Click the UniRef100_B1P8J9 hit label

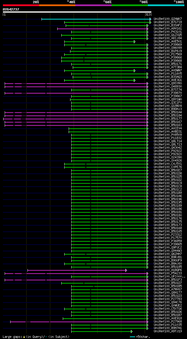(x=168, y=51)
